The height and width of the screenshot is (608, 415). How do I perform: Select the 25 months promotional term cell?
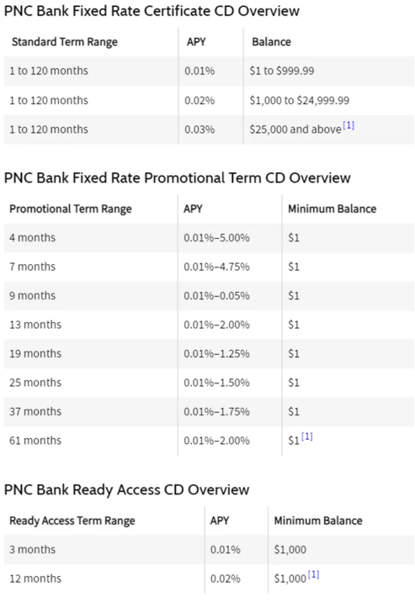[x=35, y=383]
